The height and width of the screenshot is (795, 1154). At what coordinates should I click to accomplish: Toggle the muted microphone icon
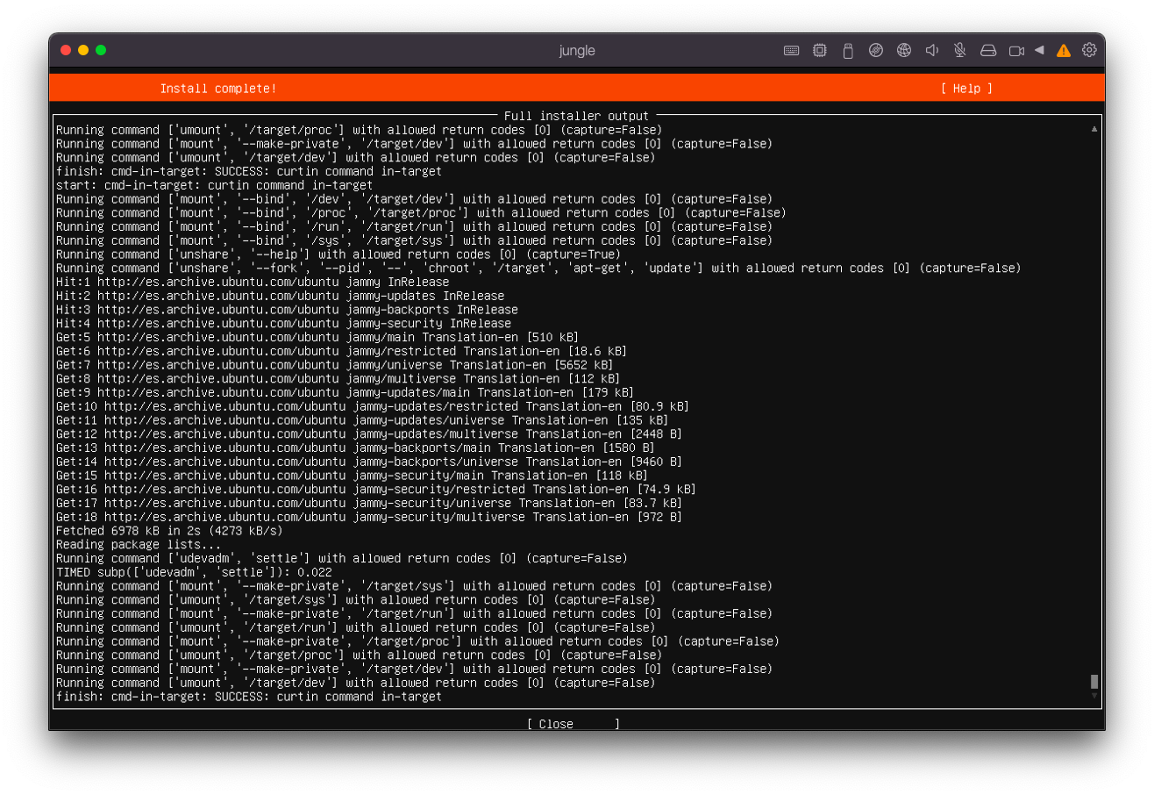(959, 51)
